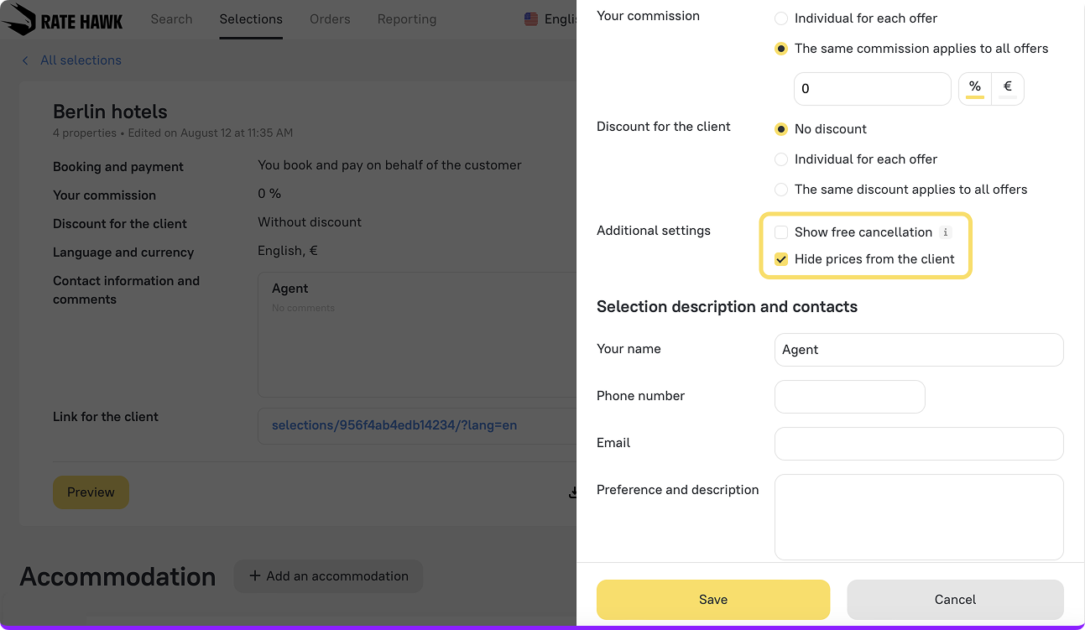This screenshot has height=630, width=1085.
Task: Choose Individual for each offer under discount
Action: coord(781,159)
